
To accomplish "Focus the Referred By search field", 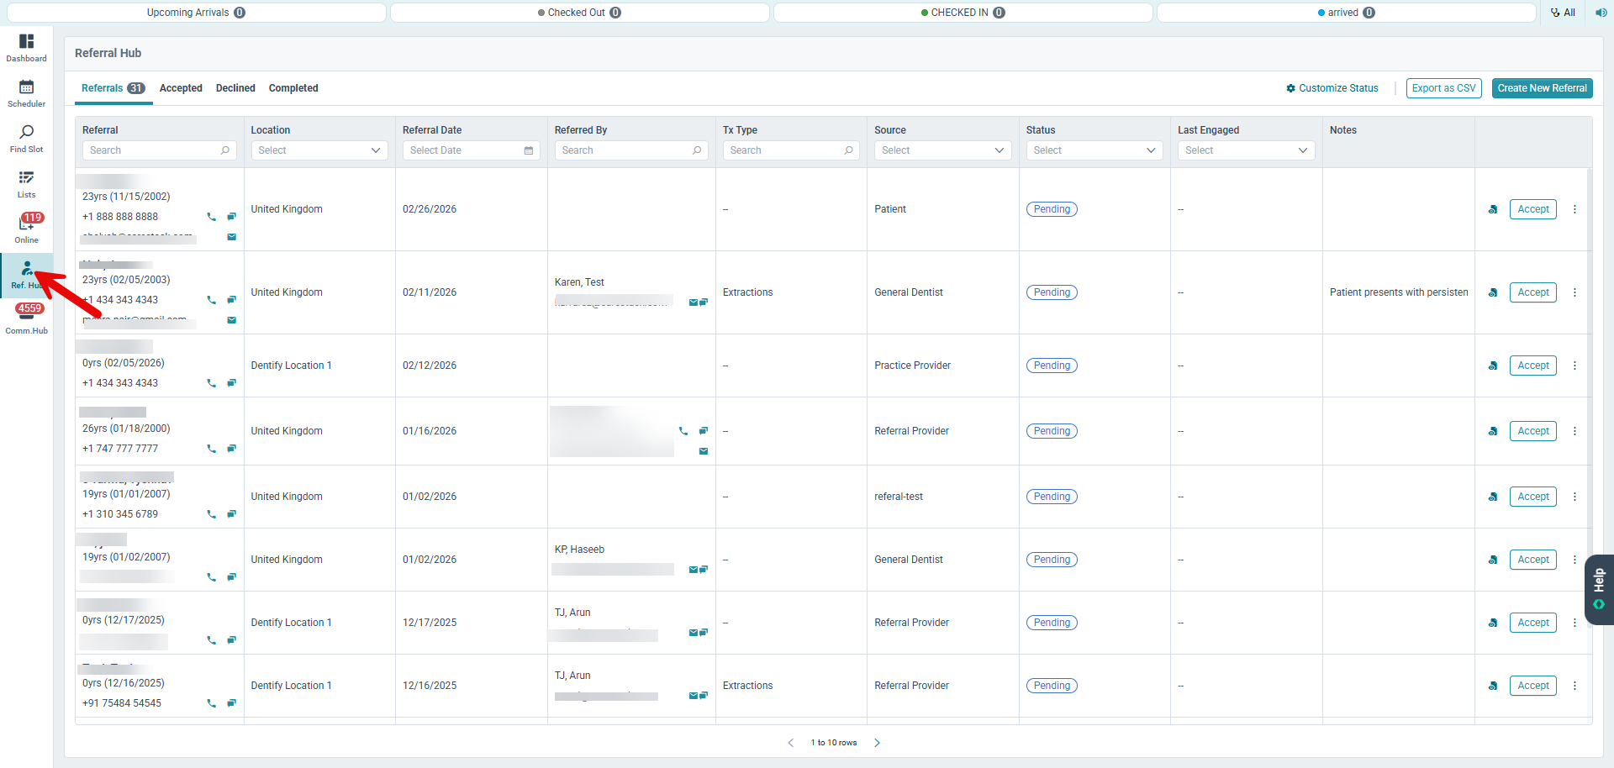I will tap(631, 150).
